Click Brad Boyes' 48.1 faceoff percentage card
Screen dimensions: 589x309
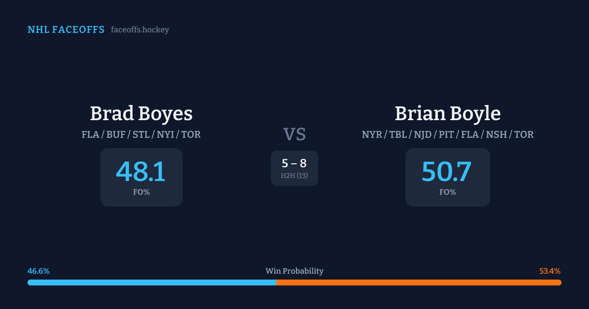tap(141, 177)
